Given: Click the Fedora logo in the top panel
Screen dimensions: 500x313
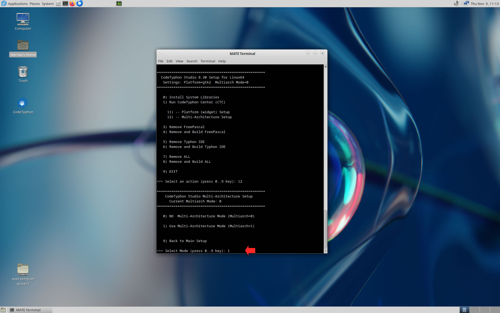Looking at the screenshot, I should [4, 3].
